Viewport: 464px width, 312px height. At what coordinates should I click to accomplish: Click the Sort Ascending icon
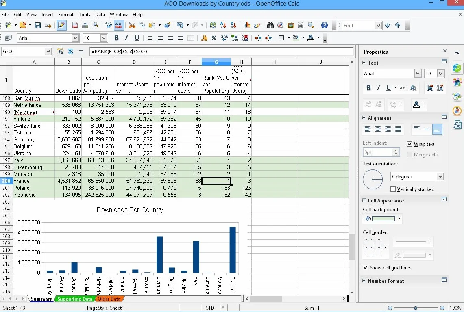click(x=223, y=26)
